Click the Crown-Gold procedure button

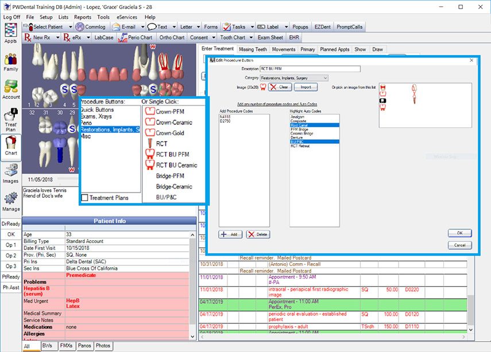click(x=165, y=133)
